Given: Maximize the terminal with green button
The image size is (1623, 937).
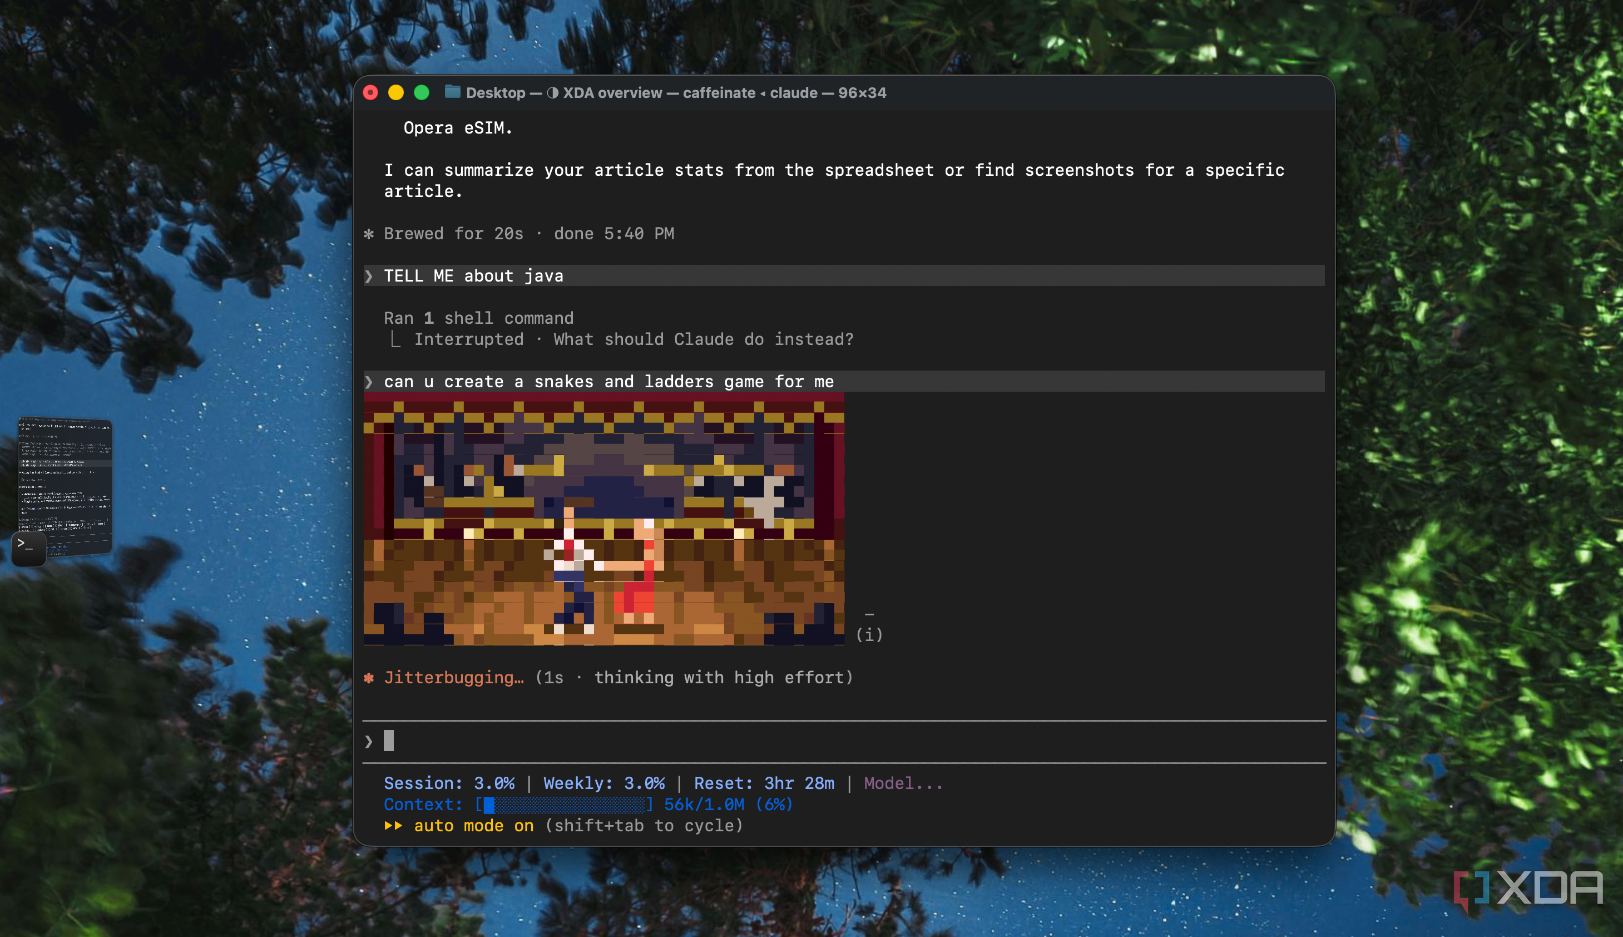Looking at the screenshot, I should point(422,93).
